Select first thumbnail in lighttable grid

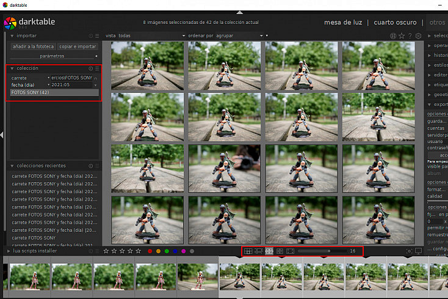tap(148, 65)
